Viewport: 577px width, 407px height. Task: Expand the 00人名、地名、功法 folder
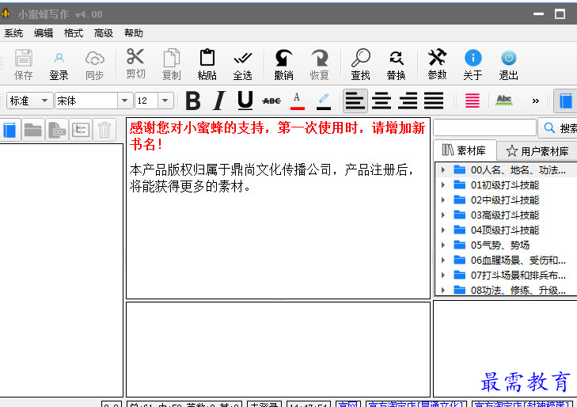pos(443,170)
